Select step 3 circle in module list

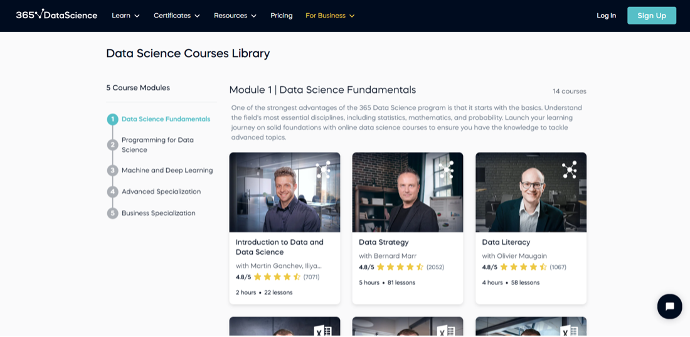[x=112, y=171]
